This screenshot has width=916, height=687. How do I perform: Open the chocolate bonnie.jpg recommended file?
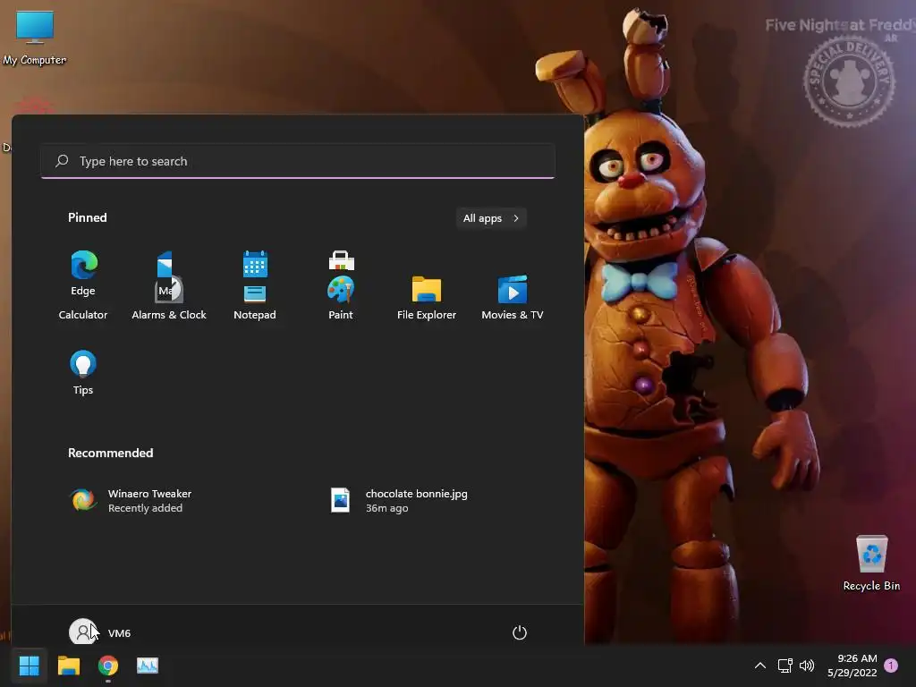coord(400,501)
